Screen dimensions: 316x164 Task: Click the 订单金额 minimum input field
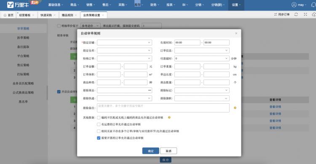(x=109, y=66)
